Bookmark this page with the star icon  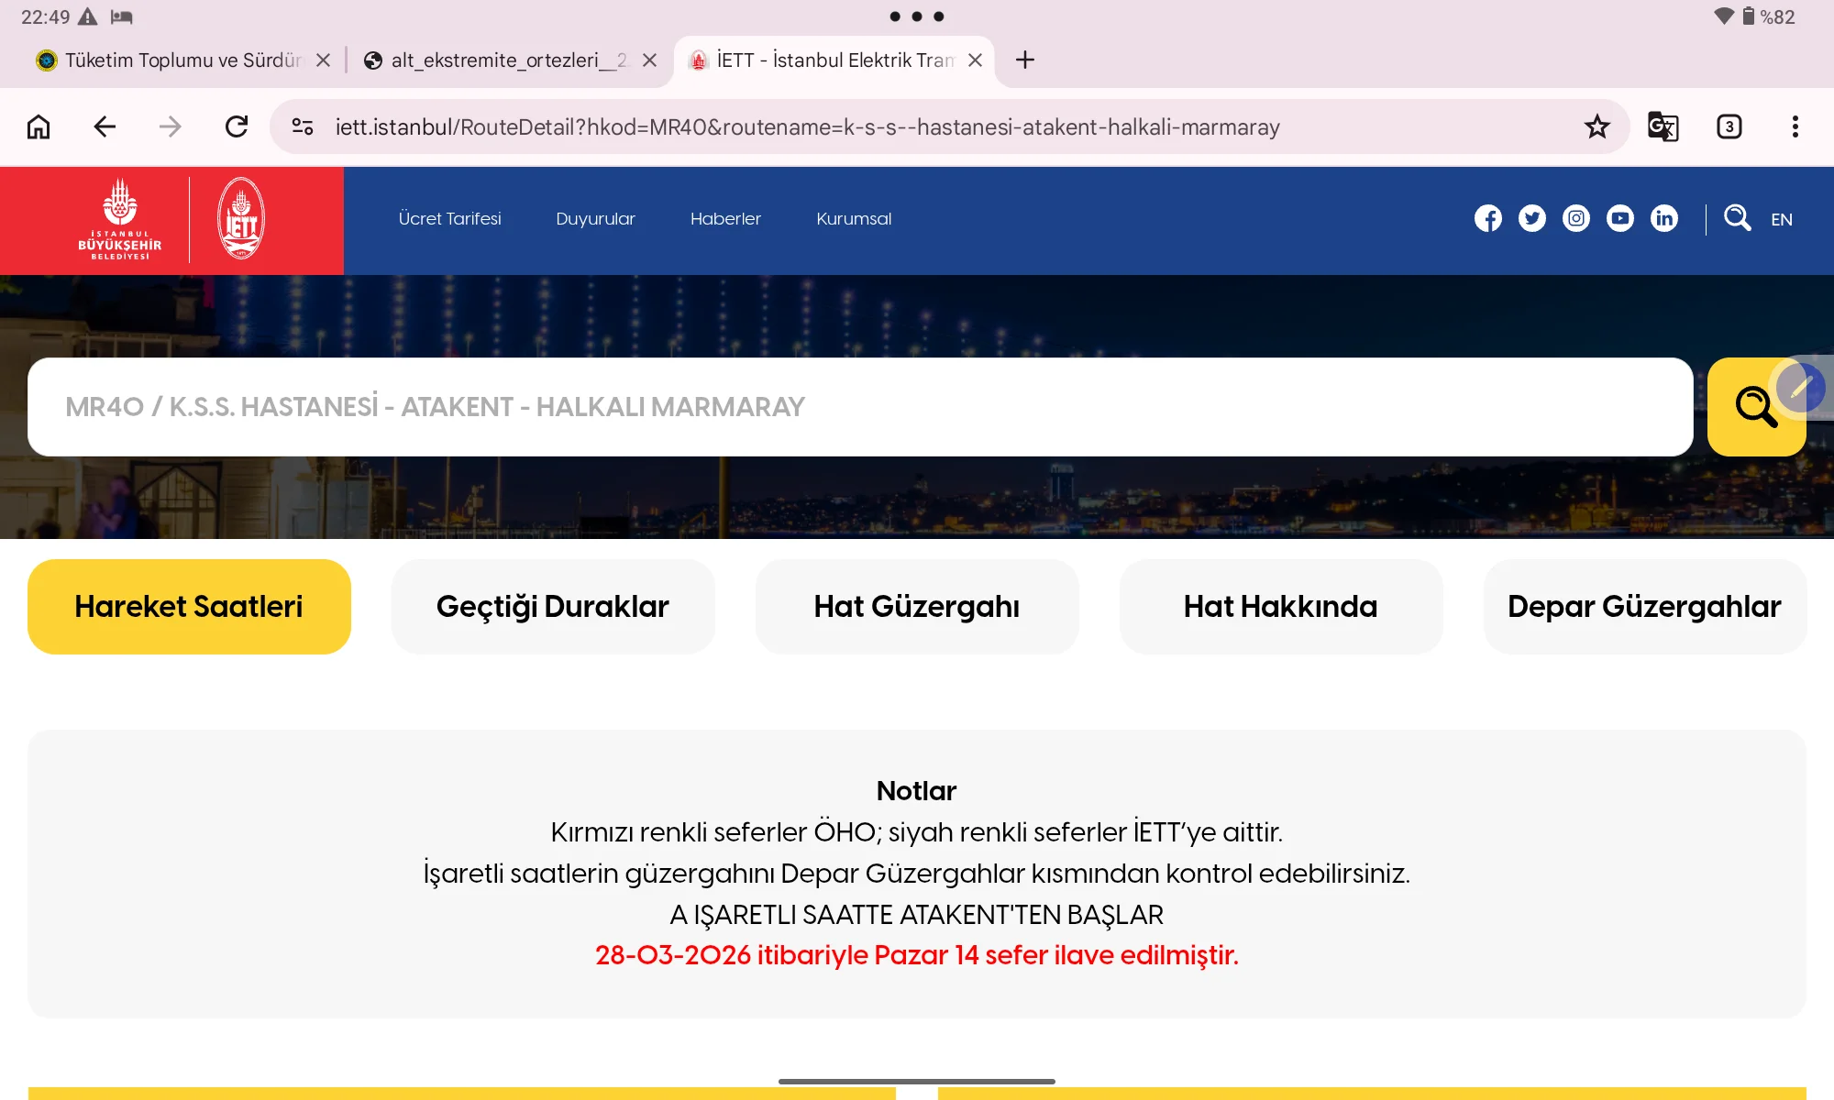pyautogui.click(x=1597, y=126)
